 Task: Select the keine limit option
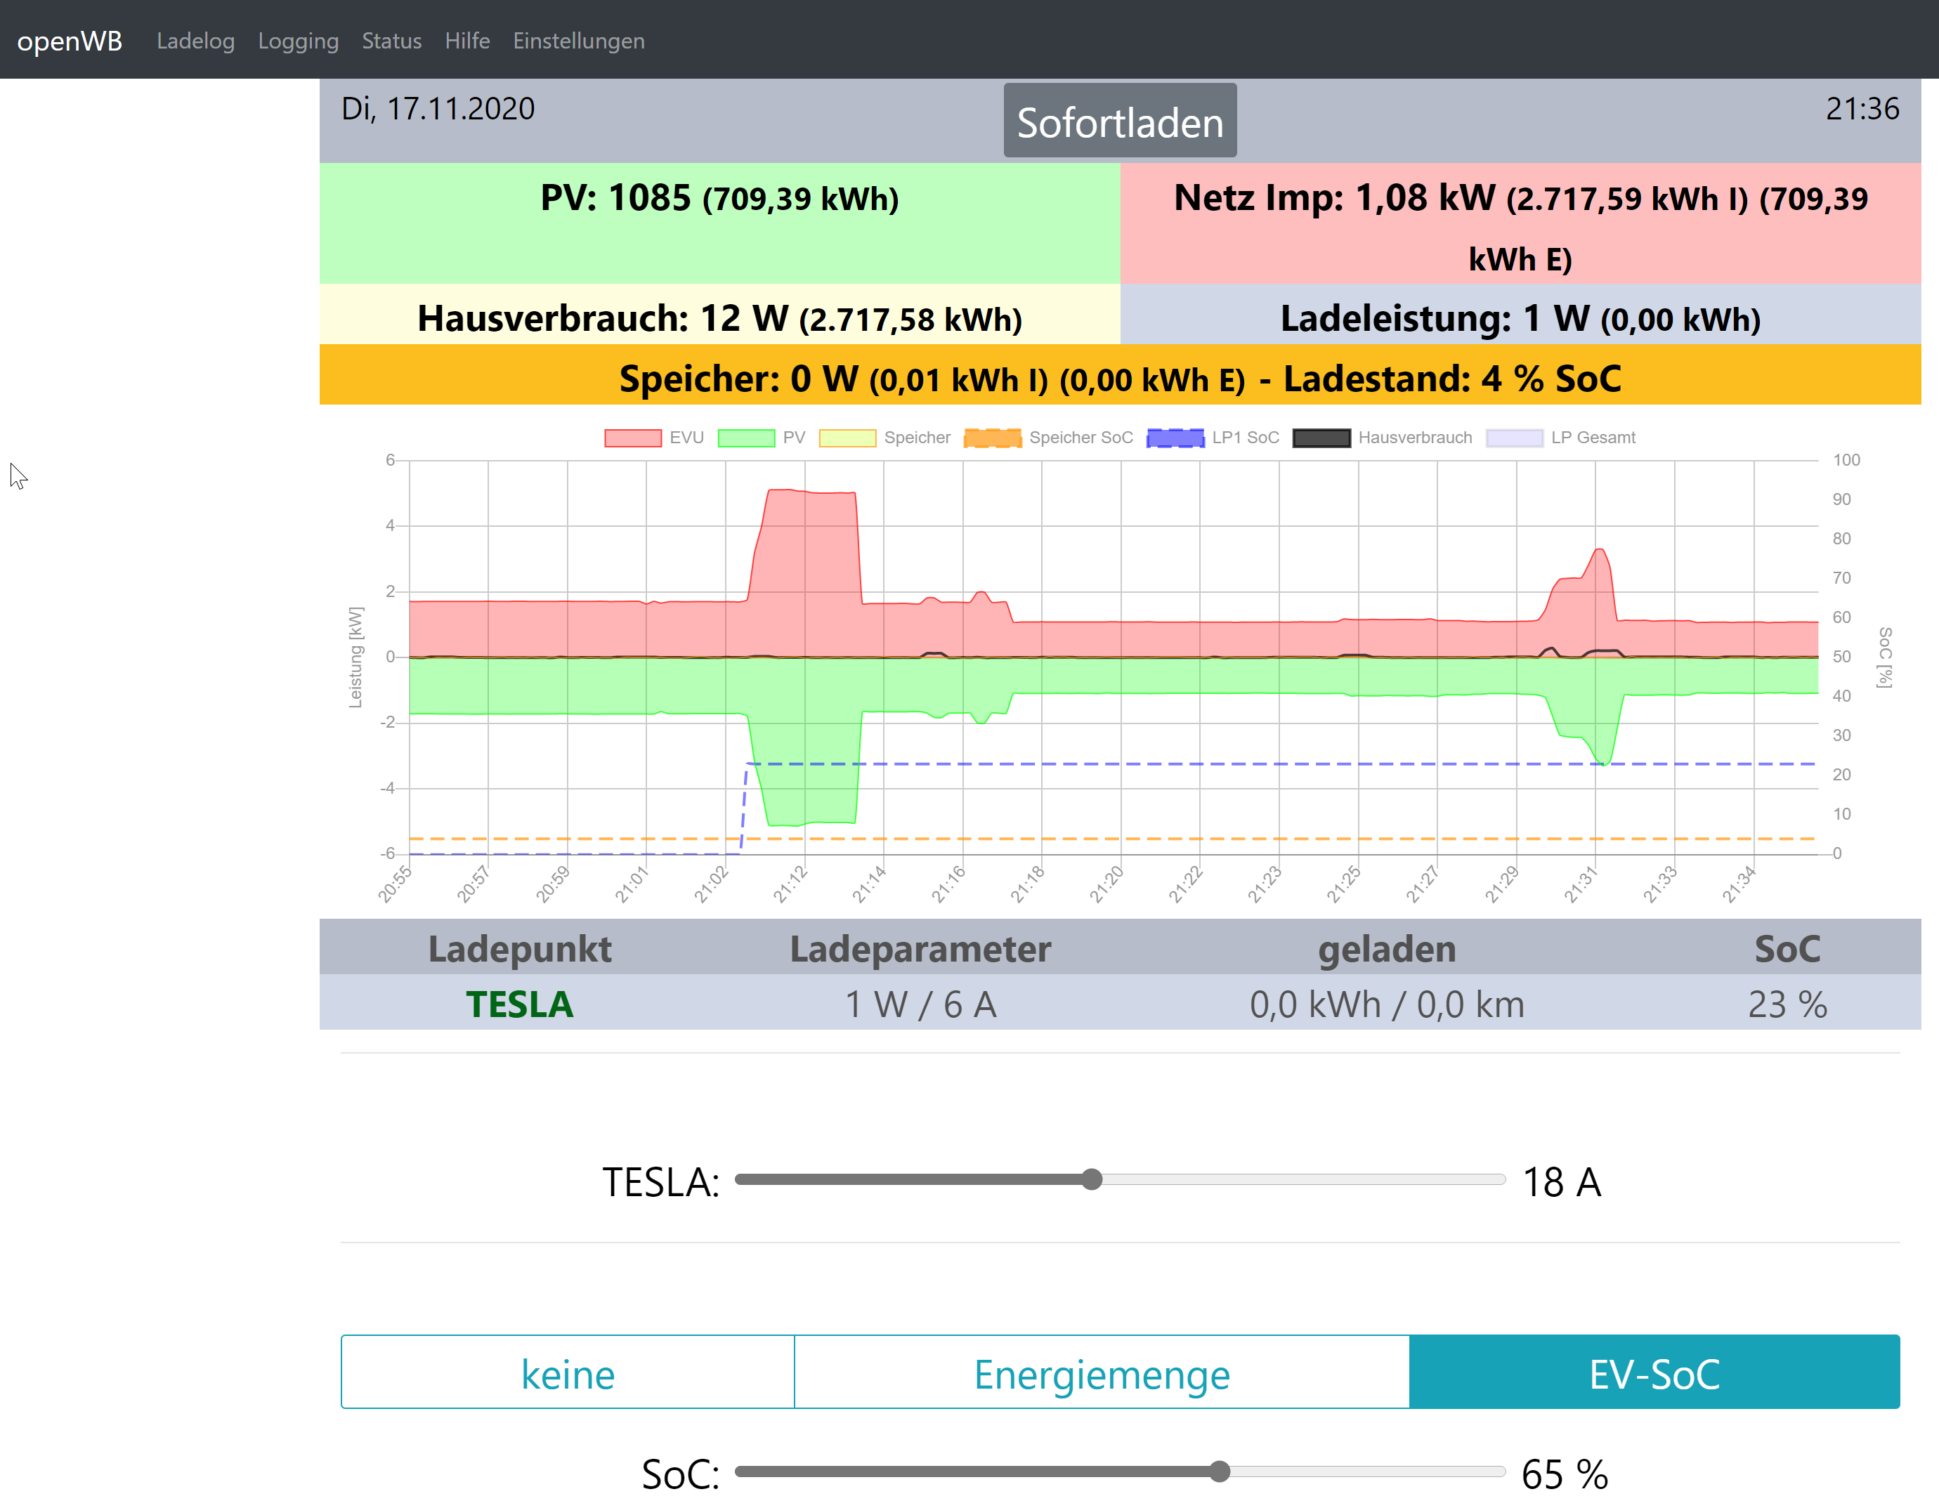click(568, 1373)
